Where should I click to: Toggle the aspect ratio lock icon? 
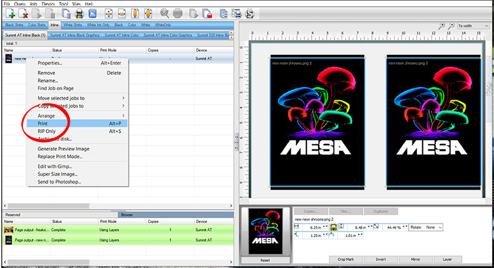click(x=333, y=227)
